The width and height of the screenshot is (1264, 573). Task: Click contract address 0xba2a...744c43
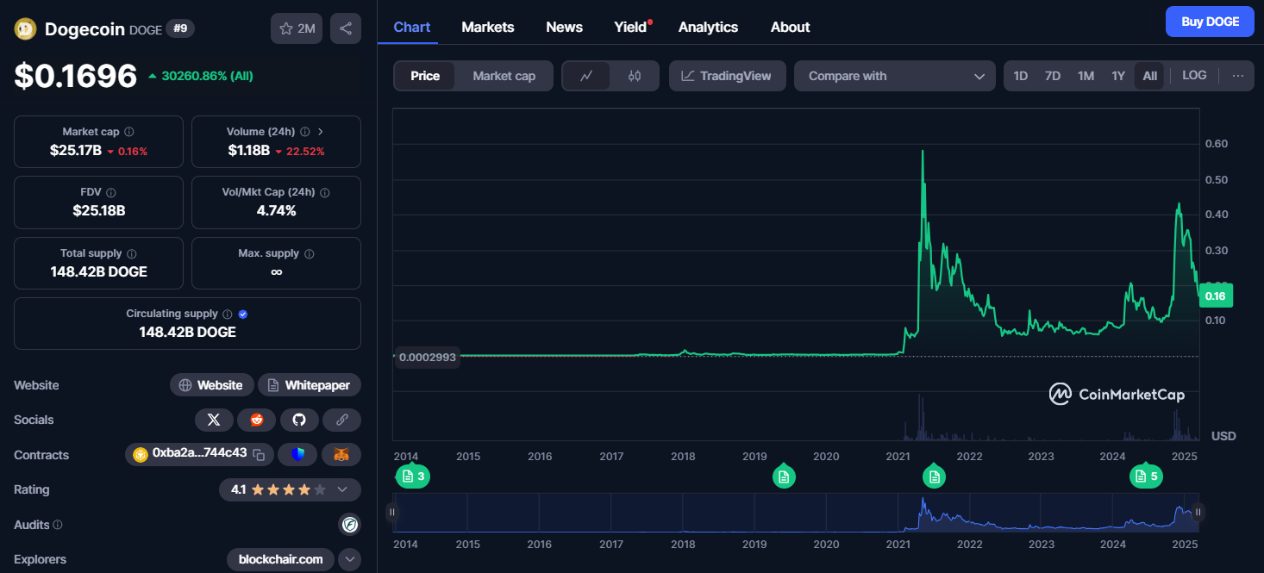coord(199,453)
